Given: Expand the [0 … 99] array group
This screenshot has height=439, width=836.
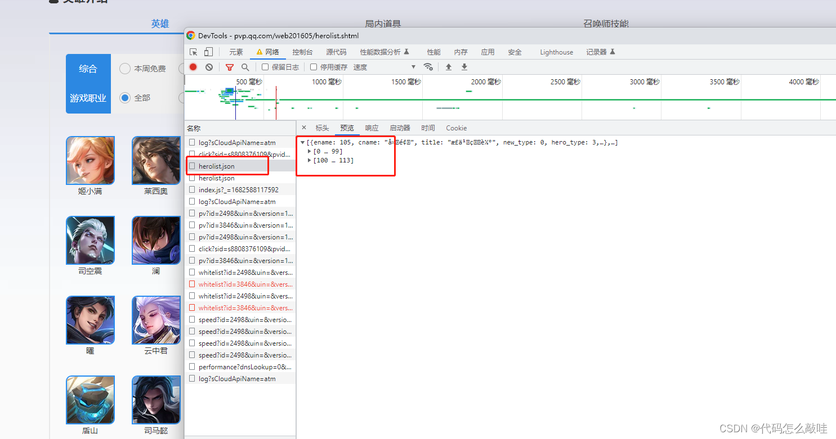Looking at the screenshot, I should click(x=309, y=151).
